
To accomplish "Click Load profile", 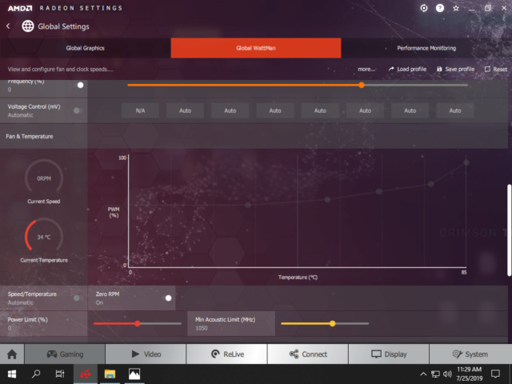I will [x=407, y=70].
